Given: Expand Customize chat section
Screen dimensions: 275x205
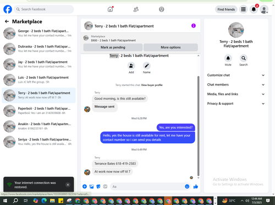Looking at the screenshot, I should tap(236, 75).
